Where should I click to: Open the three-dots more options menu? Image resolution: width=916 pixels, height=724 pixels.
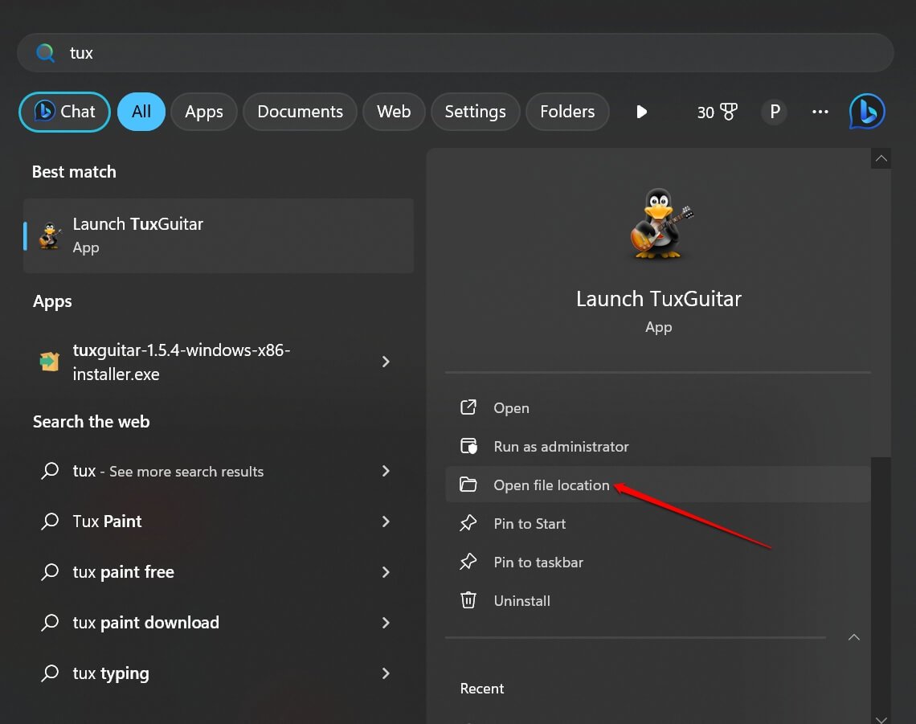pyautogui.click(x=820, y=112)
